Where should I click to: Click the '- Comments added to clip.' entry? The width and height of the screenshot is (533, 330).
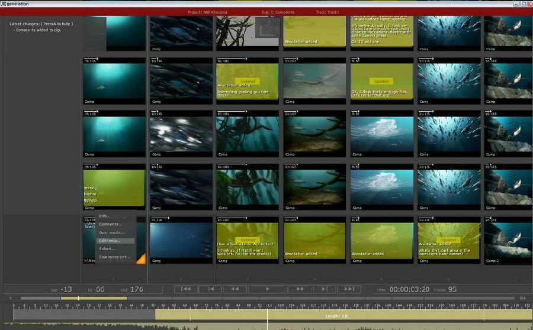(x=37, y=30)
